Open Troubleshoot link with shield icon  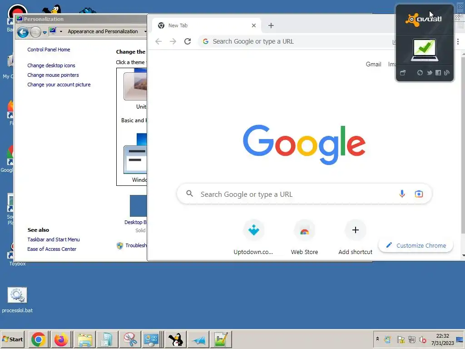132,245
